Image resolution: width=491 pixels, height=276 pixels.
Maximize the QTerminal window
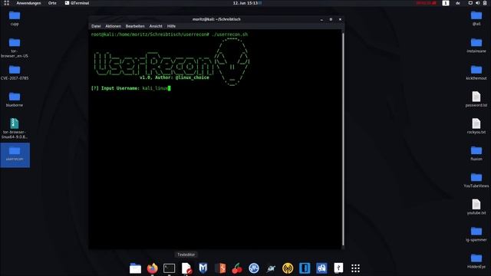(331, 19)
